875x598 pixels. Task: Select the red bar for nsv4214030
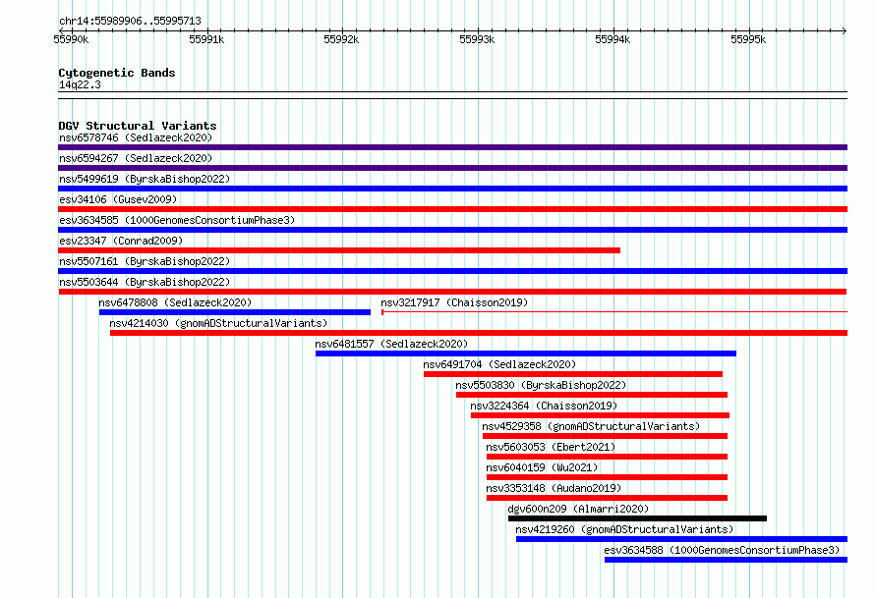click(x=479, y=333)
